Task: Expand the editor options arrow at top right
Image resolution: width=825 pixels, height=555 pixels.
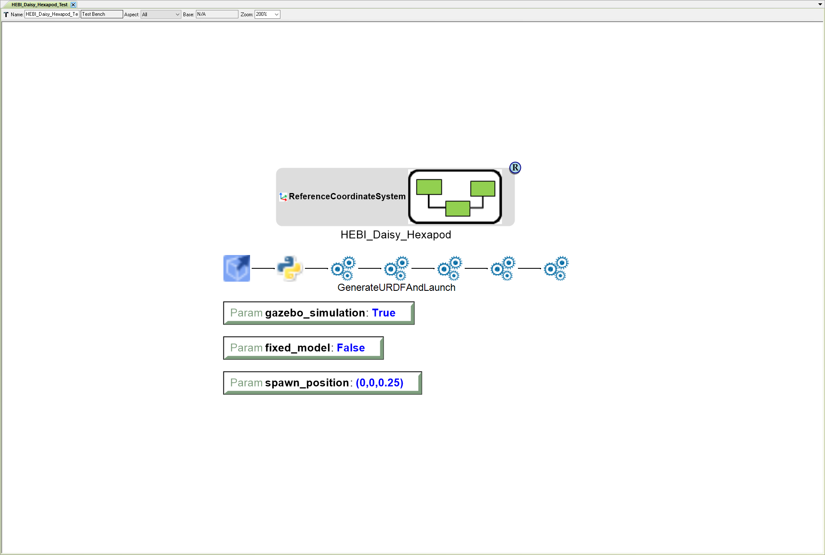Action: click(x=820, y=4)
